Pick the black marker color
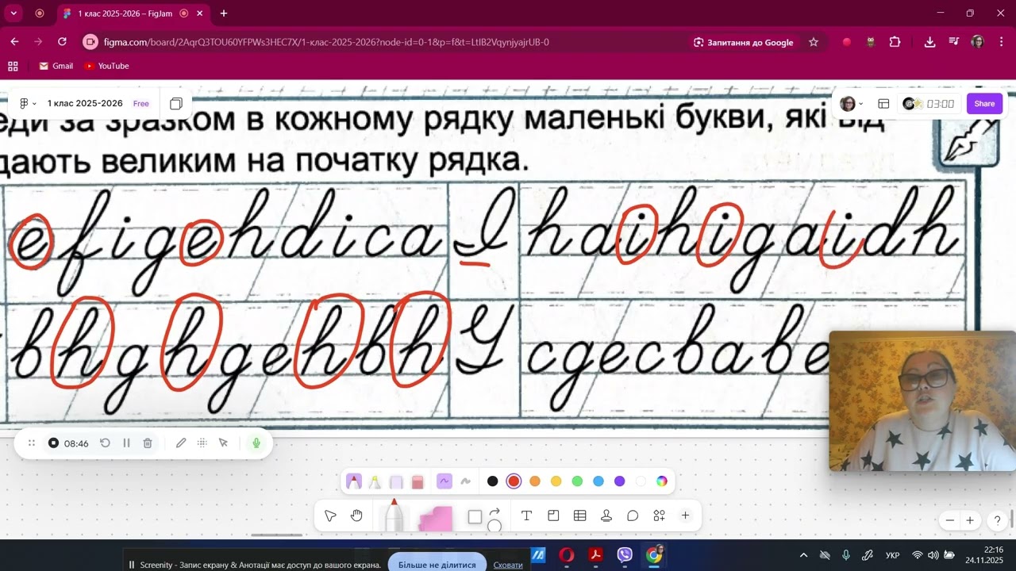 (492, 481)
